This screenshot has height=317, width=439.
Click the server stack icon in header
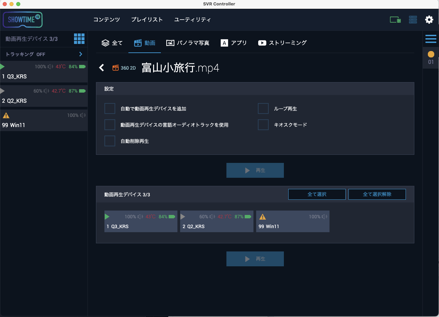coord(413,20)
